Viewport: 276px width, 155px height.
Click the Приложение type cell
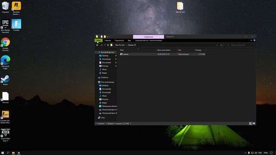[183, 54]
